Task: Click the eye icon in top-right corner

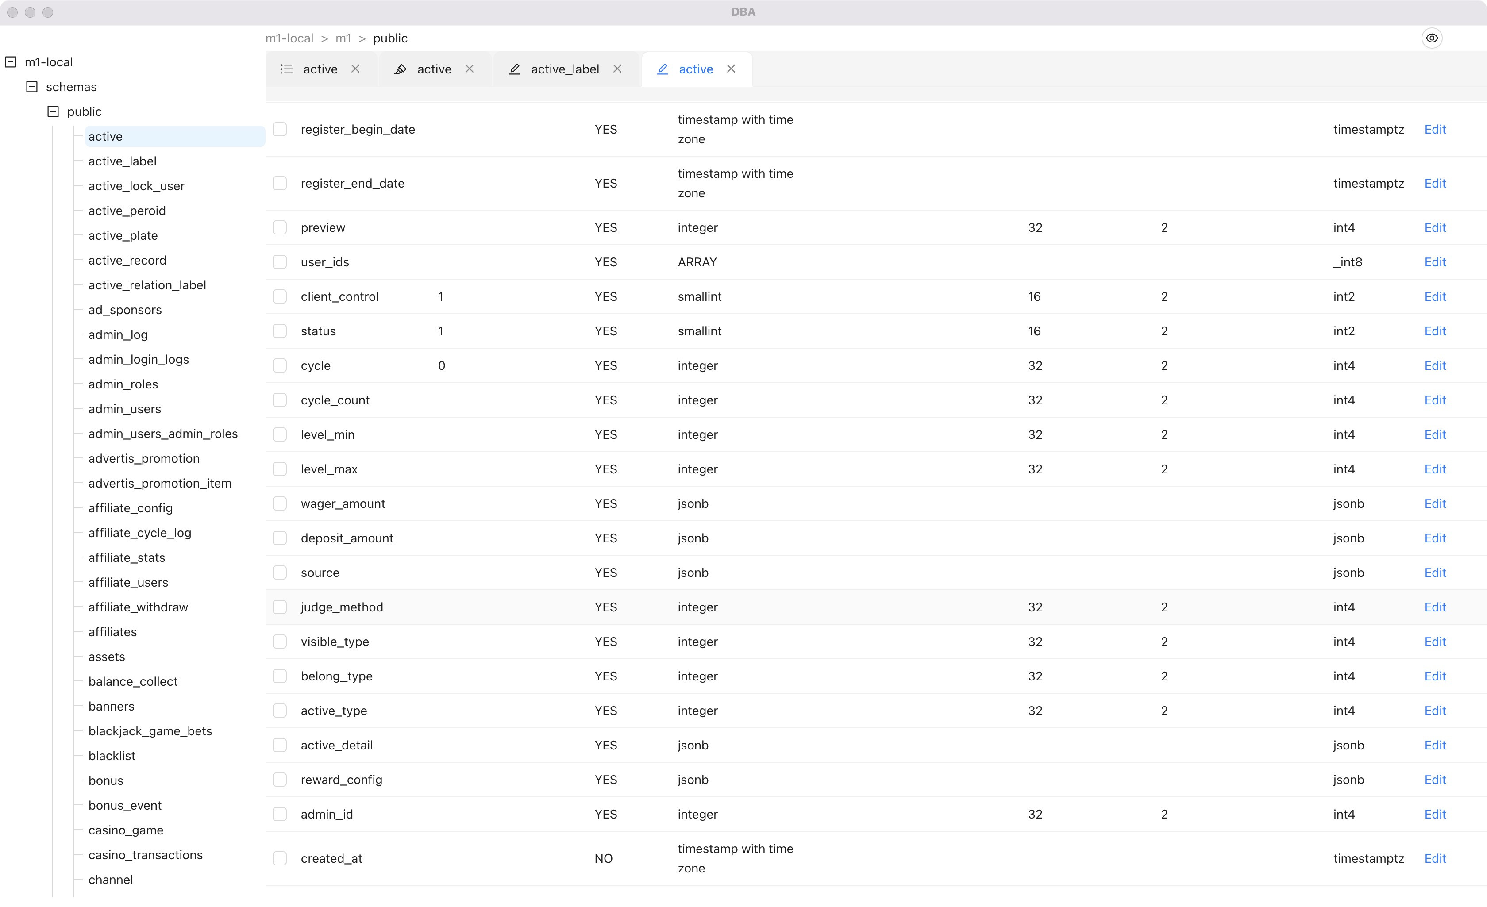Action: (1432, 38)
